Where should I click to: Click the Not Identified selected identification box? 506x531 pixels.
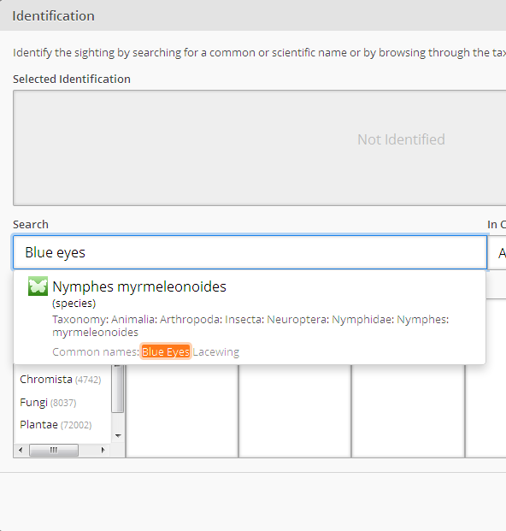(x=259, y=148)
